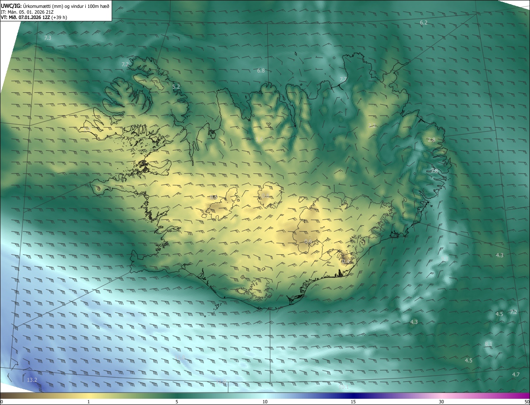Click the color scale tick labeled 0
Screen dimensions: 530x405
coord(2,402)
